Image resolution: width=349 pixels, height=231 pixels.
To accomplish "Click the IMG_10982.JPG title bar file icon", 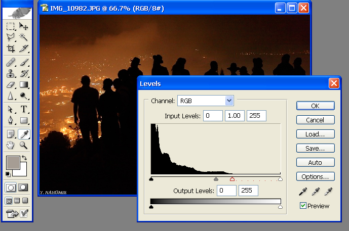I will [x=45, y=8].
